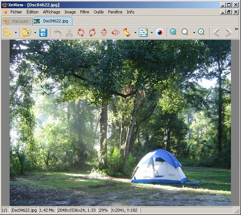Open the Fenêtre menu
The width and height of the screenshot is (241, 215).
click(115, 12)
